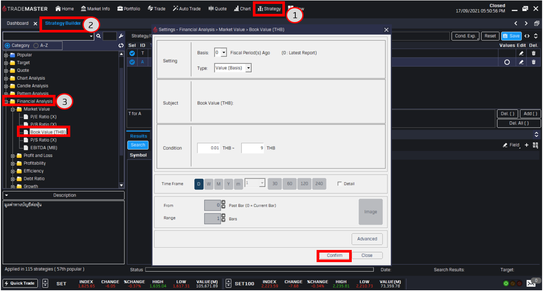The height and width of the screenshot is (292, 543).
Task: Click the Quick Trade lightning button
Action: pos(20,283)
